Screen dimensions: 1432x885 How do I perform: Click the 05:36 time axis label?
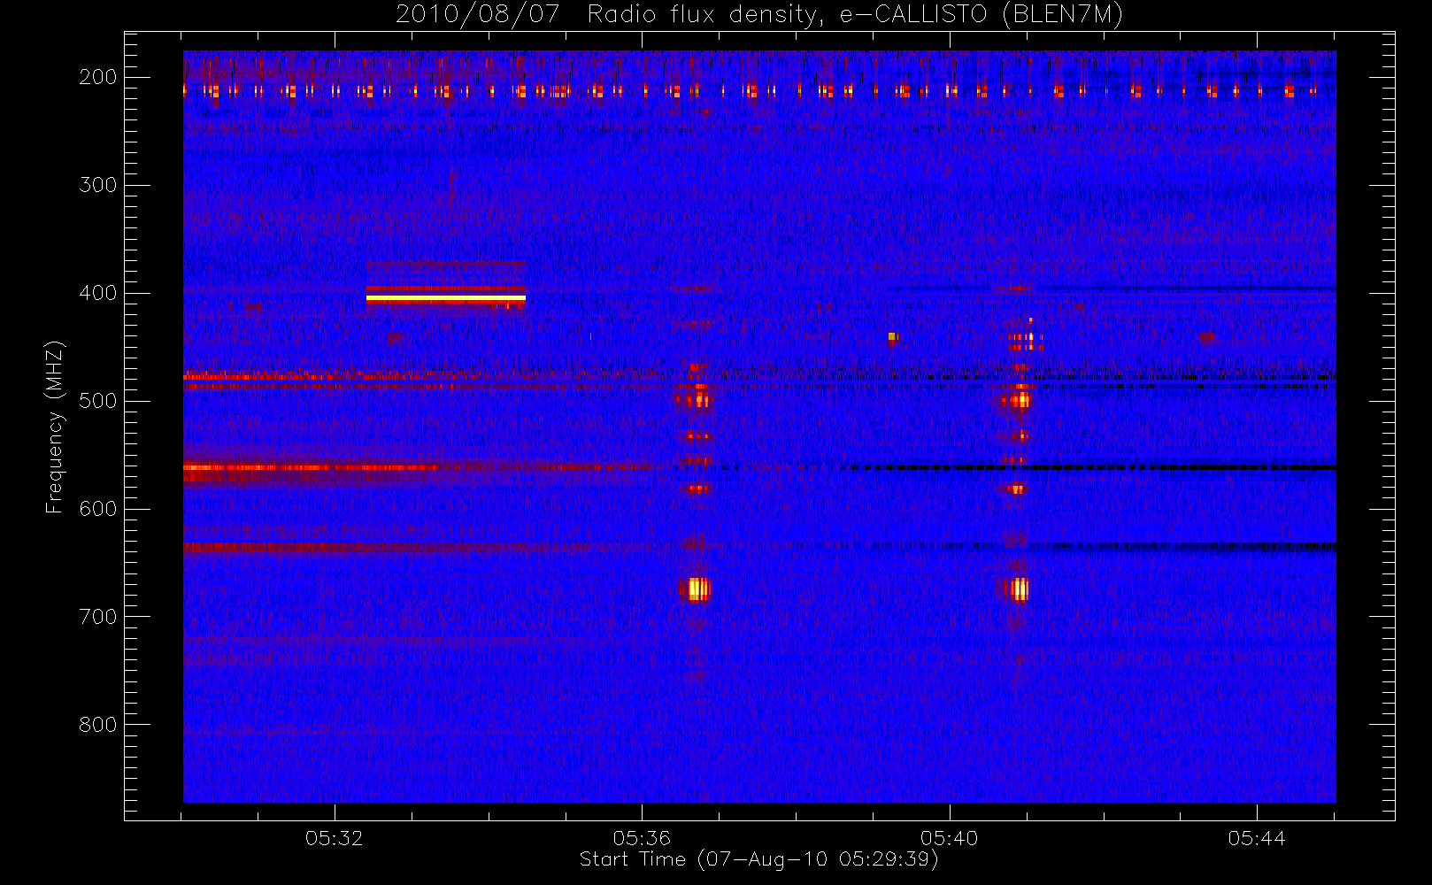pos(642,838)
